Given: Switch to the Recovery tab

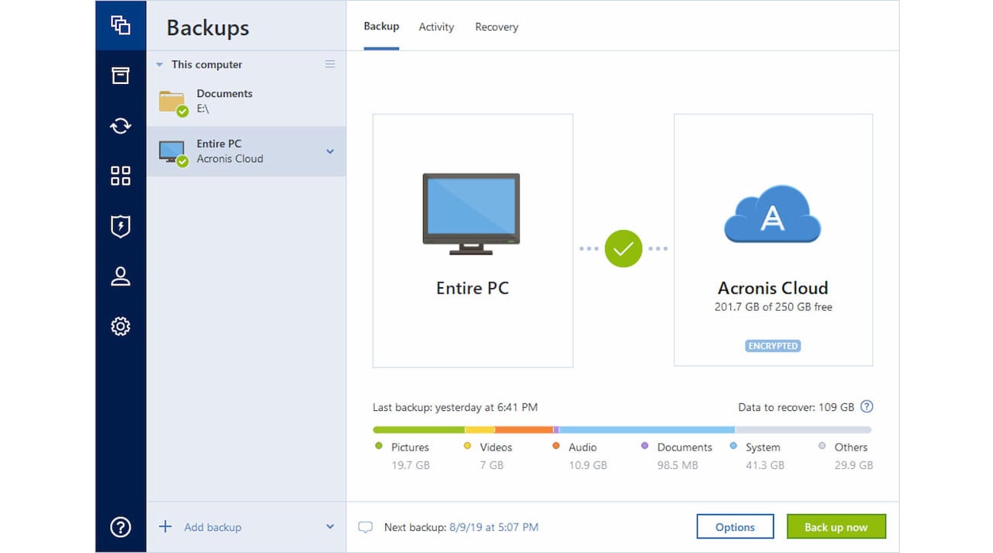Looking at the screenshot, I should (x=496, y=27).
